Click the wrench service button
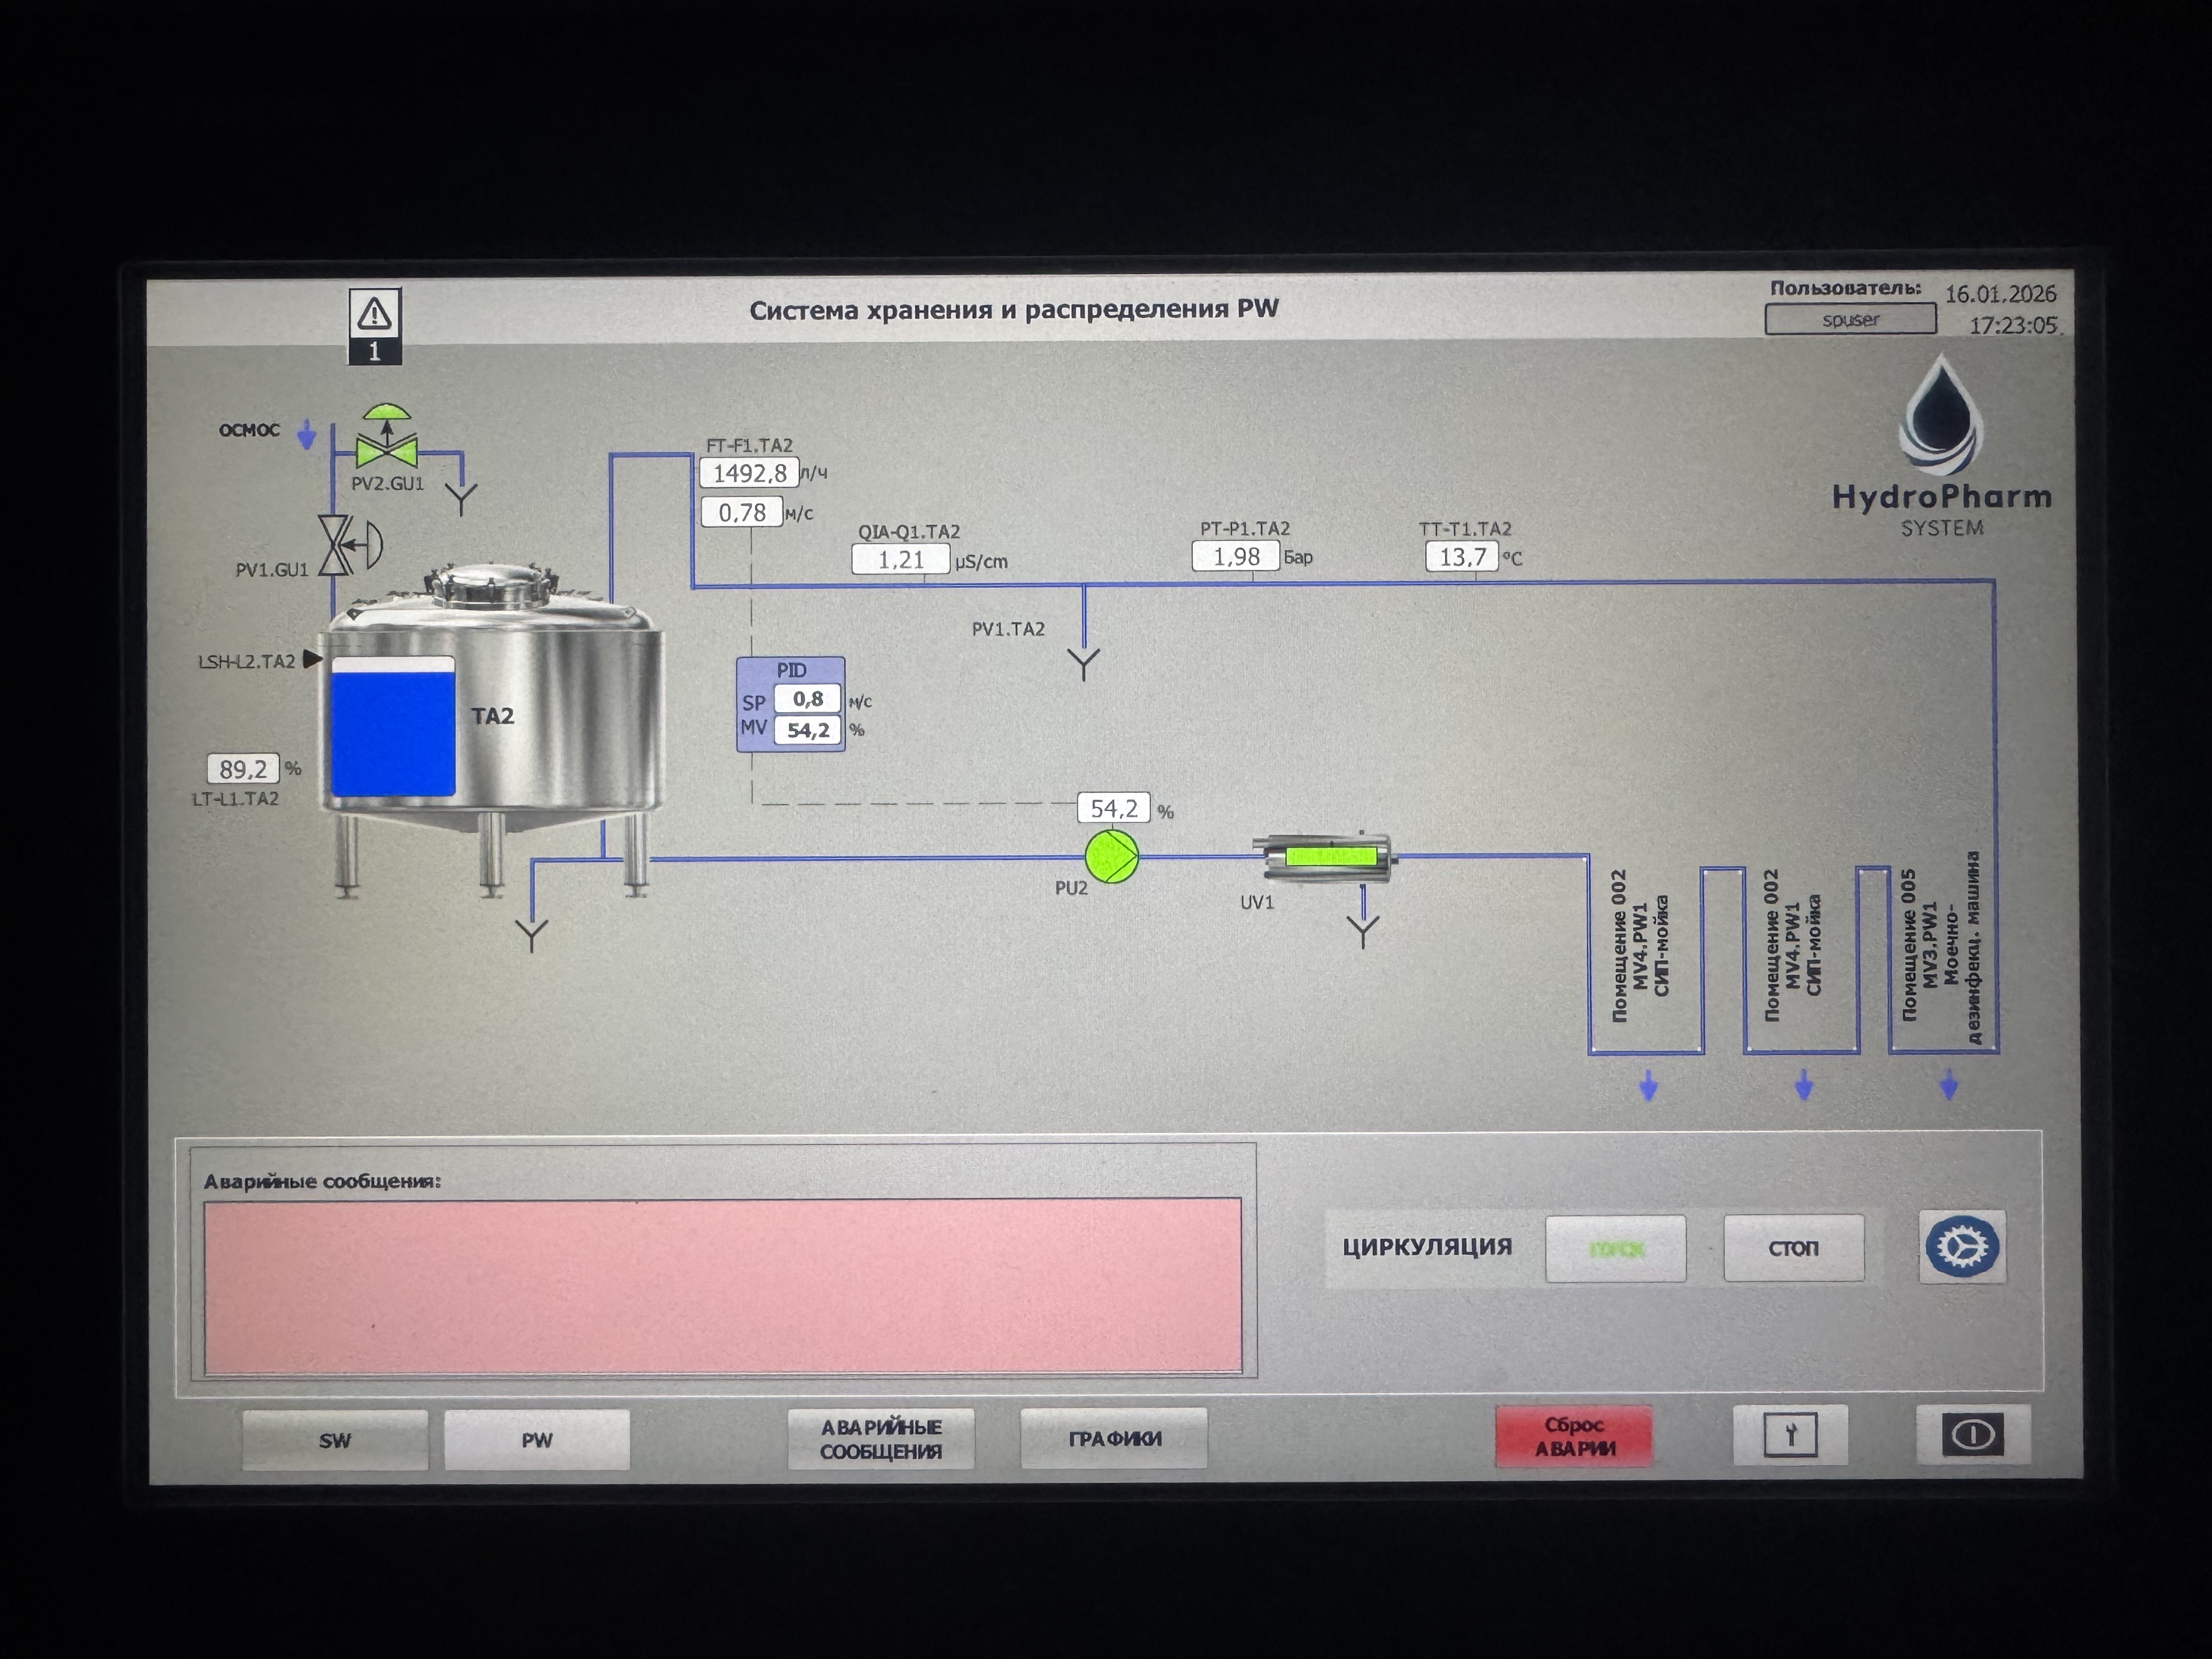The height and width of the screenshot is (1659, 2212). [x=1790, y=1436]
